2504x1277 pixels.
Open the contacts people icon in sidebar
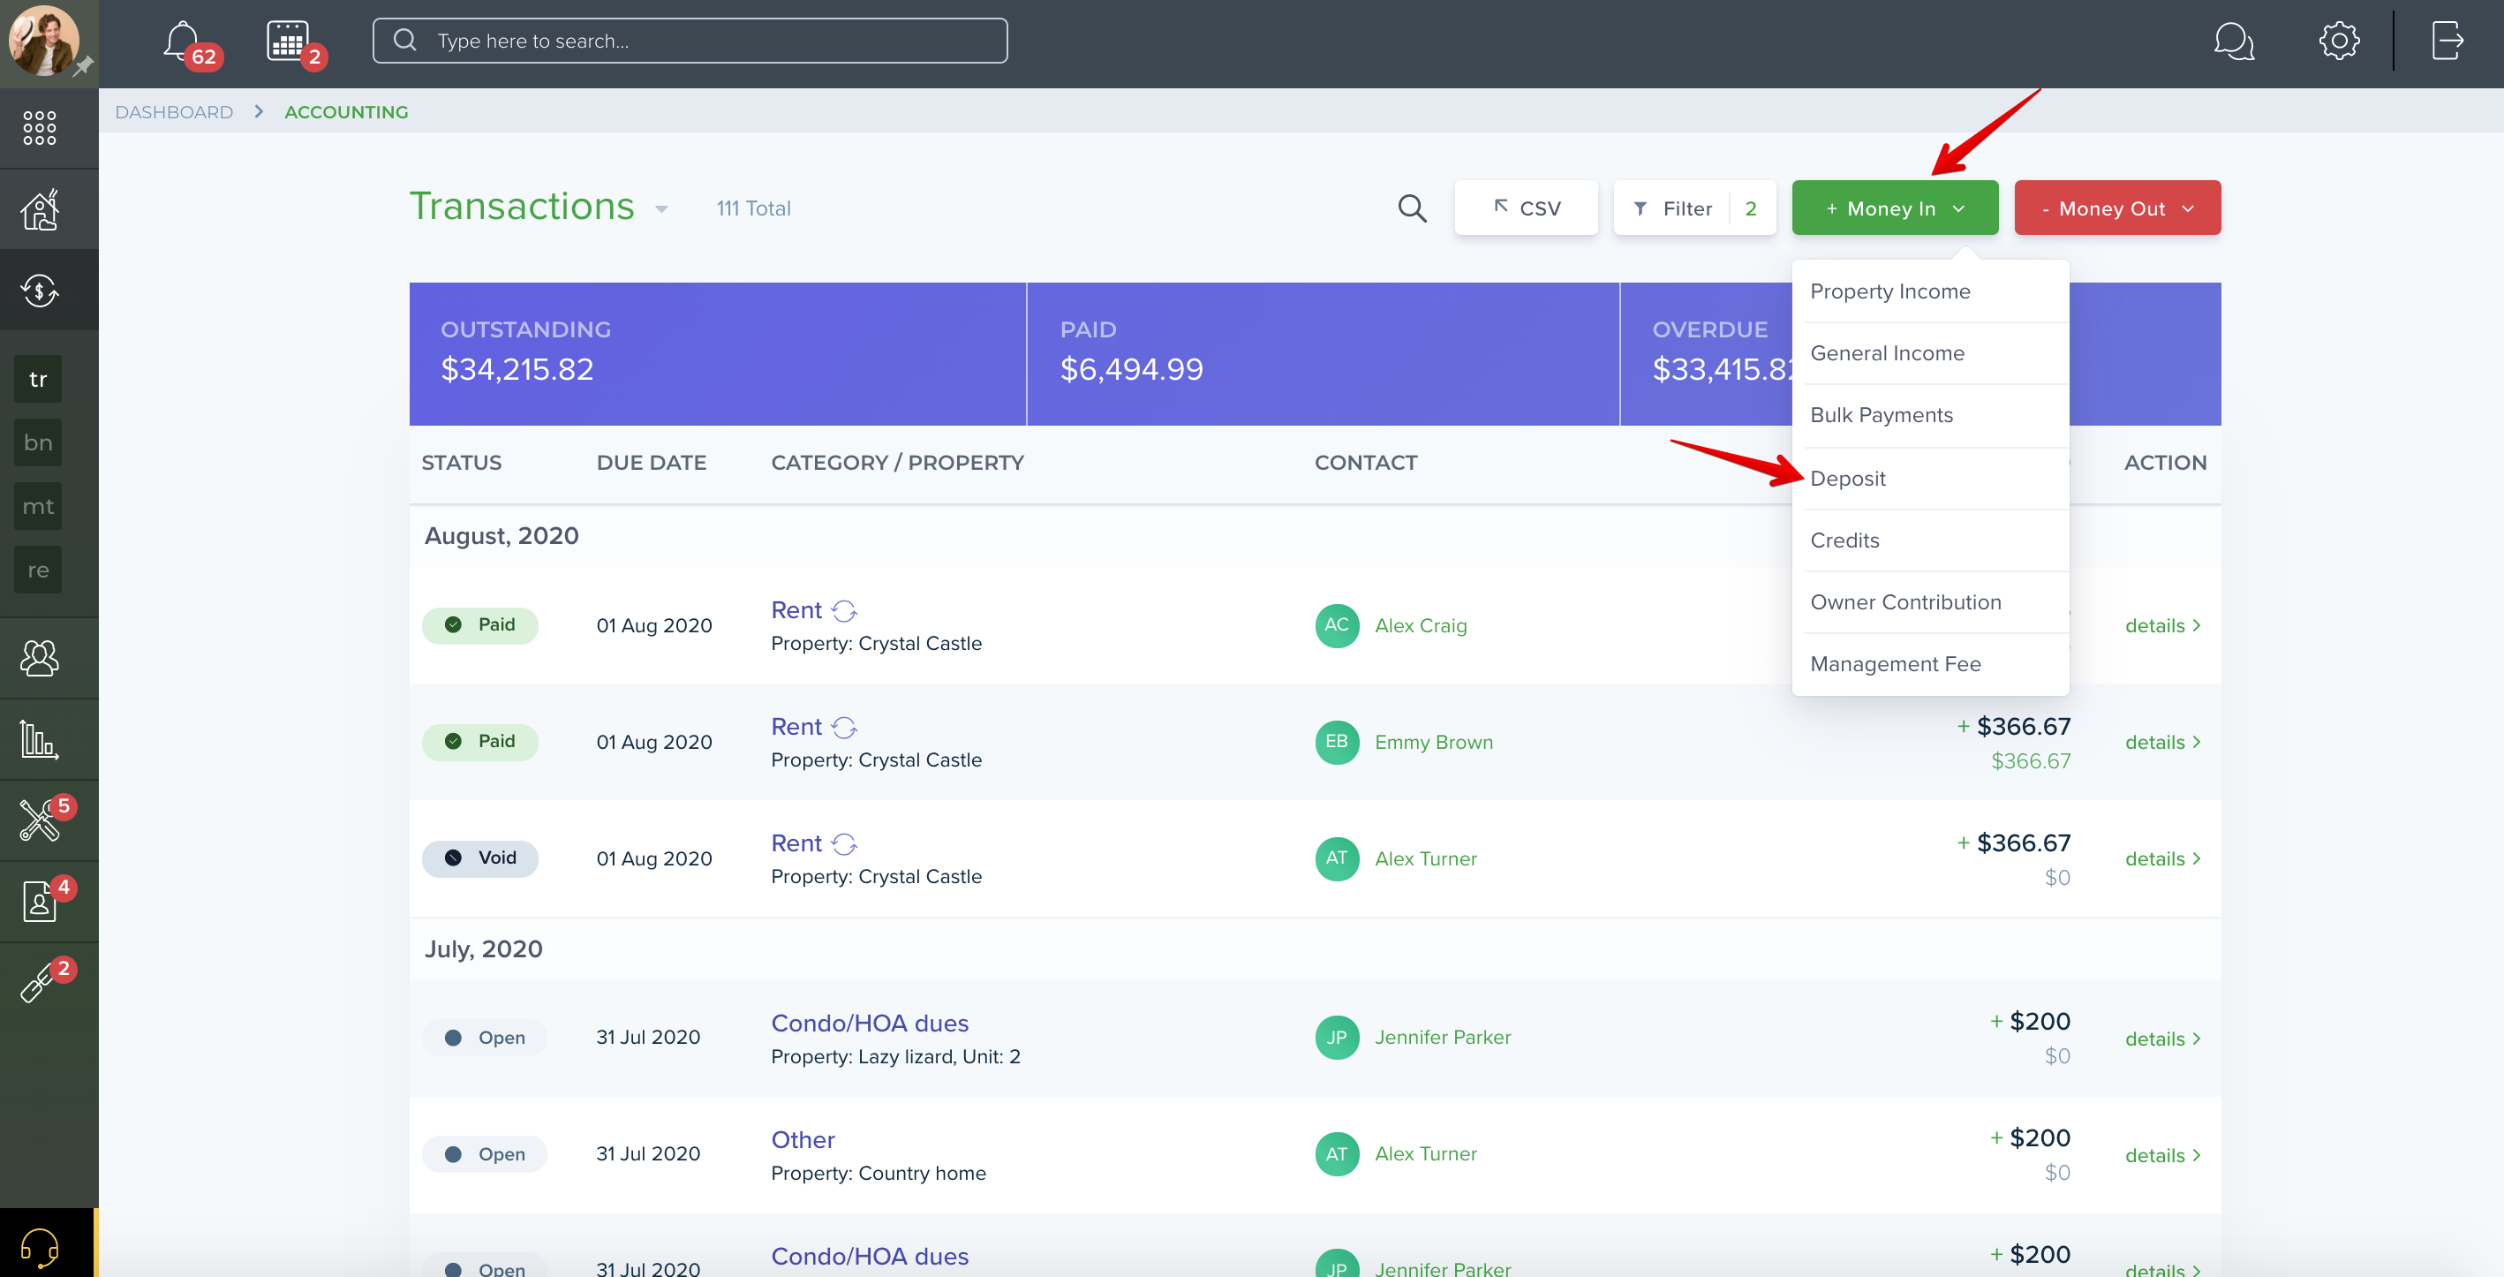[x=40, y=659]
